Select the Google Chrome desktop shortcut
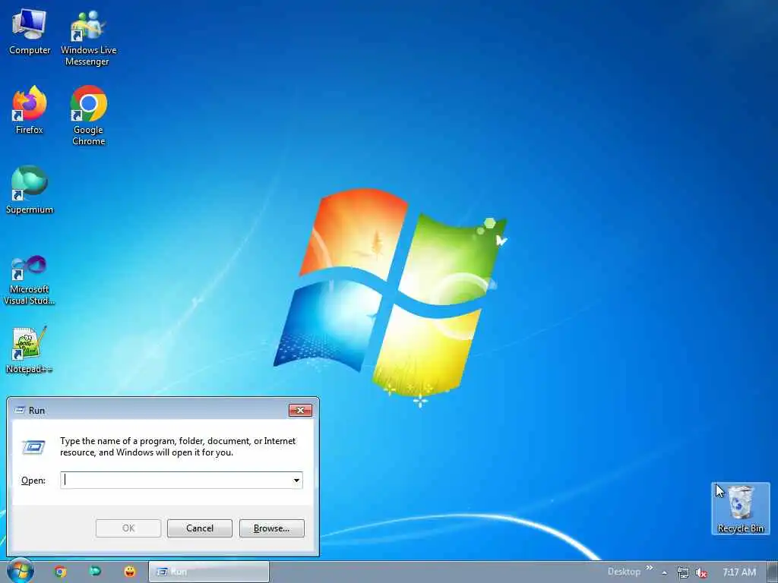 tap(88, 115)
